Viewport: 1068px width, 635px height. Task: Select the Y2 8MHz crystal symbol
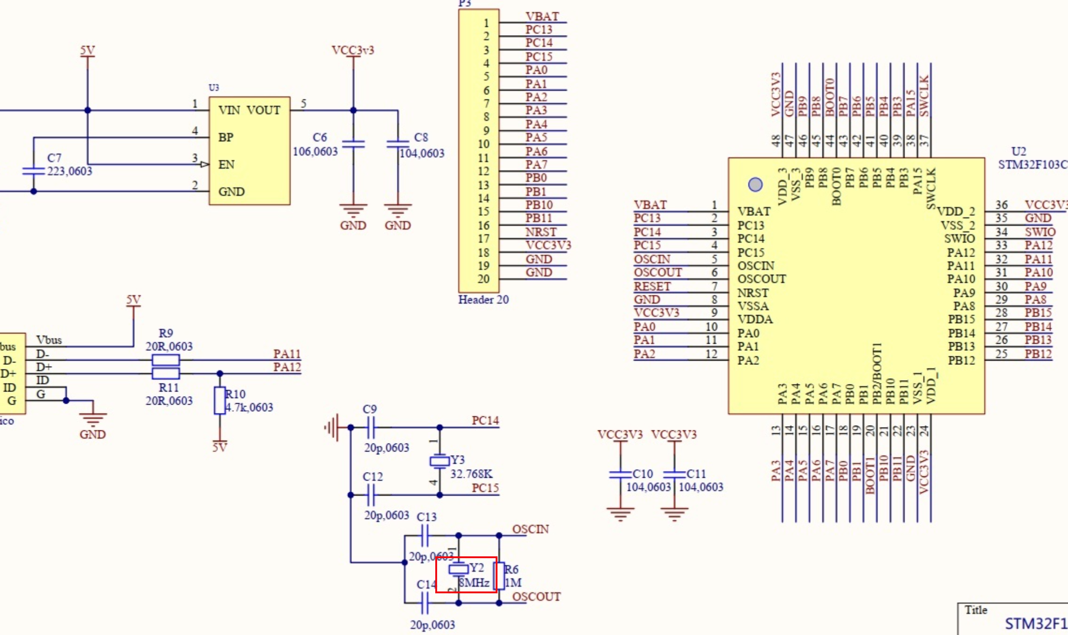(x=458, y=569)
